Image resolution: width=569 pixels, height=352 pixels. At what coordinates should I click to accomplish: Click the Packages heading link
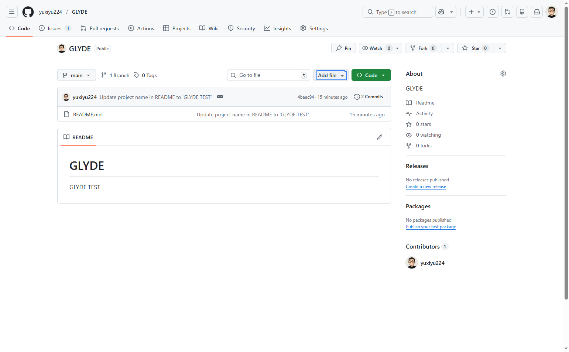click(x=418, y=206)
